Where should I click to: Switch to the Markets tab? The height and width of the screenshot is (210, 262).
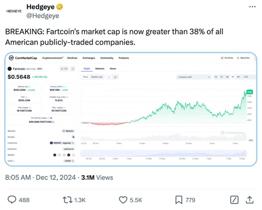click(100, 68)
